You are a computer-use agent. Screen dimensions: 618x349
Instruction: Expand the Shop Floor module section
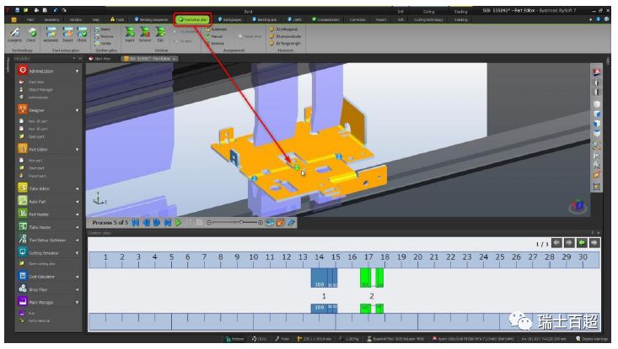(78, 288)
